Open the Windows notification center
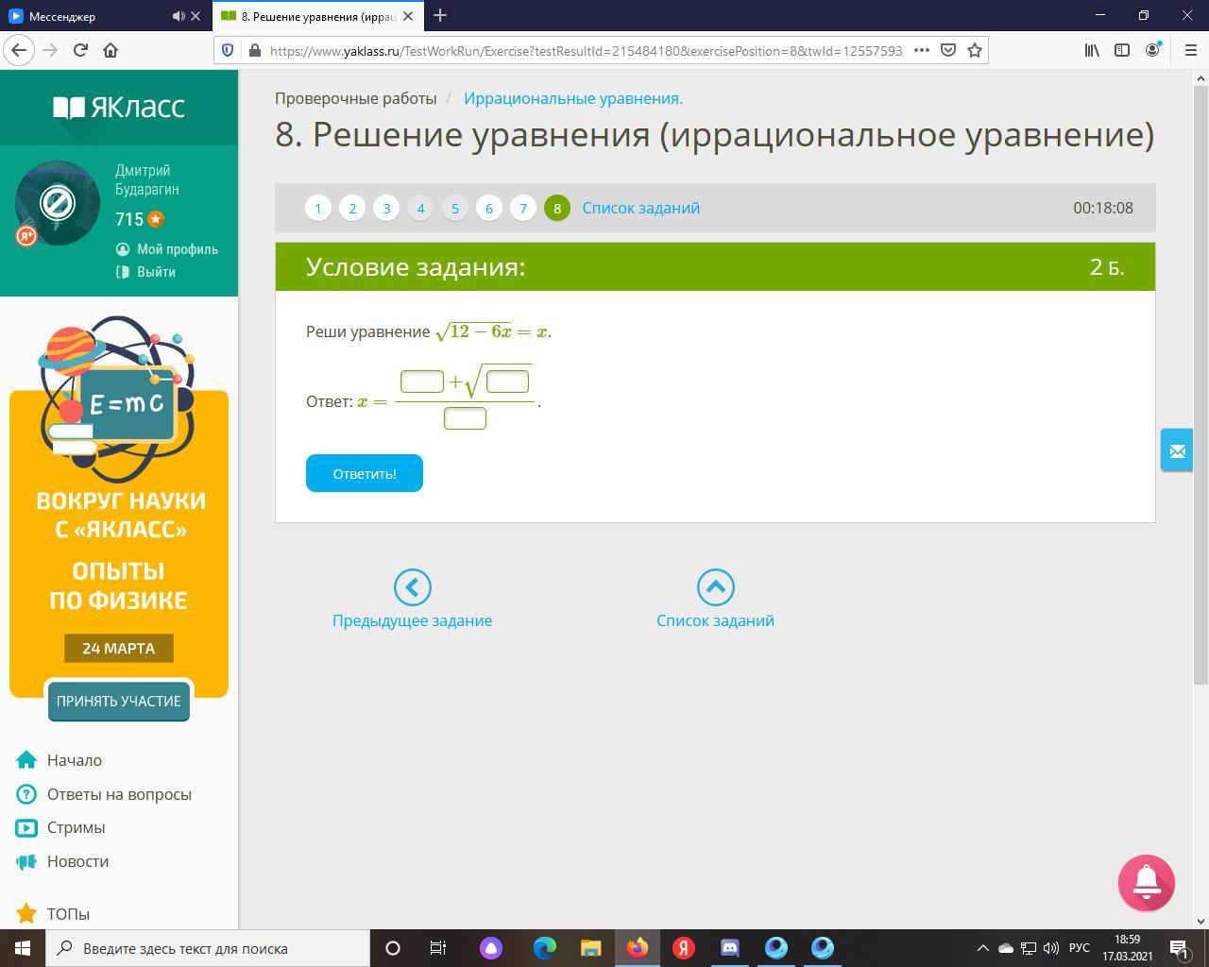This screenshot has width=1209, height=967. (x=1179, y=948)
